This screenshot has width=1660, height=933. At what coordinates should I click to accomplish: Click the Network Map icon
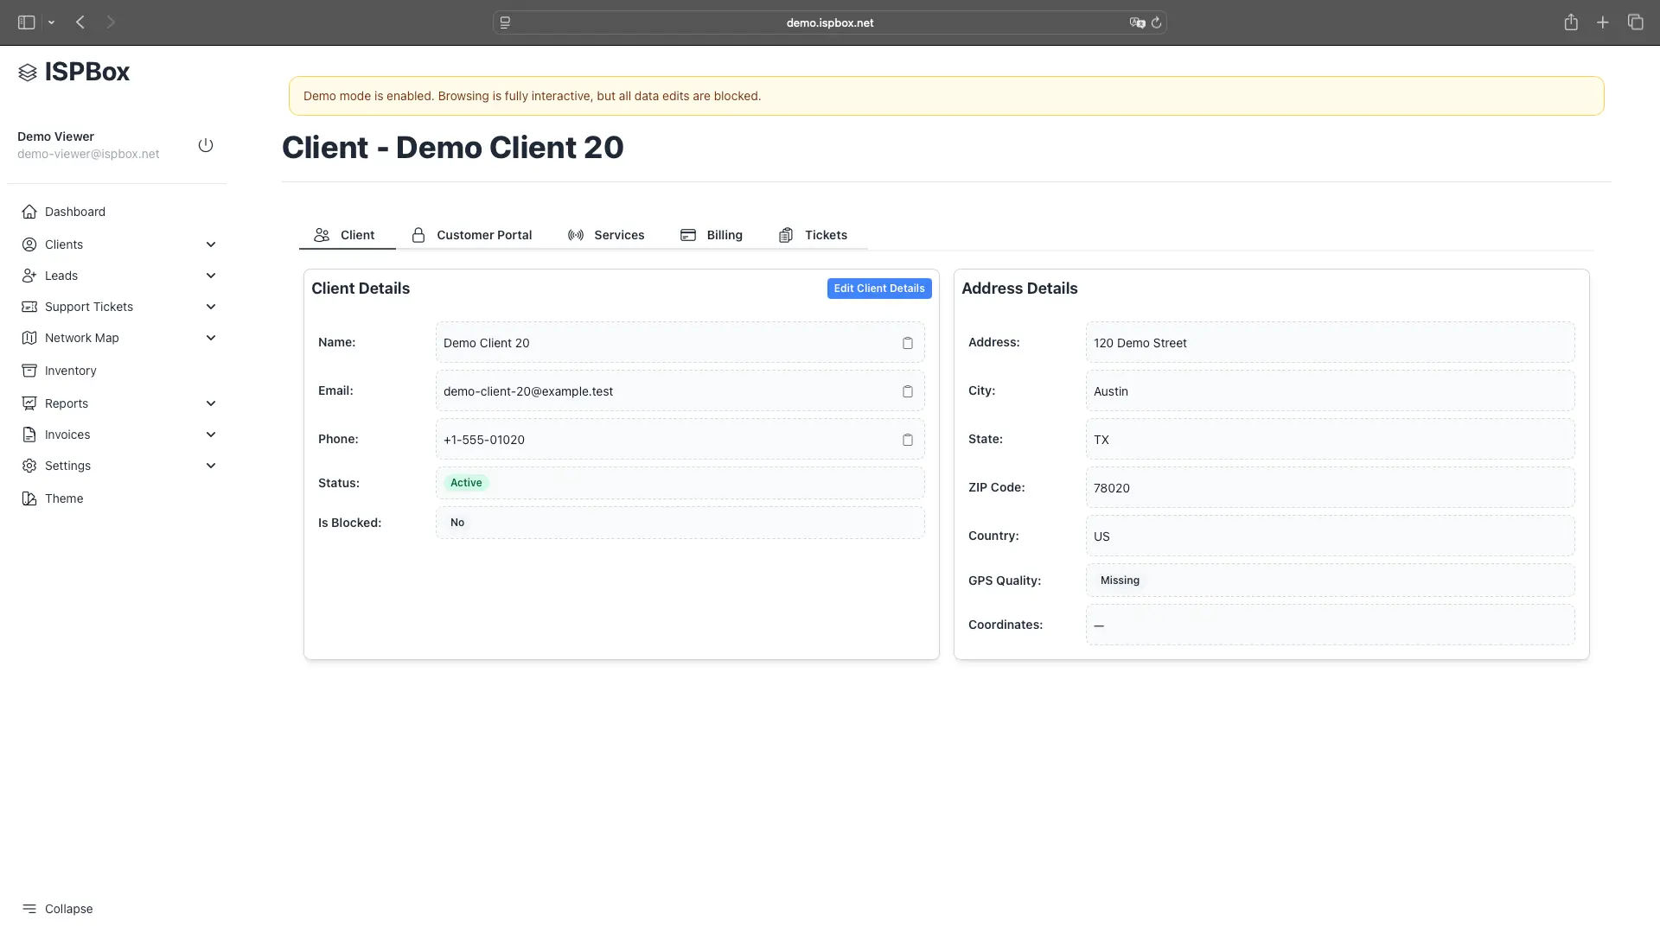tap(29, 338)
